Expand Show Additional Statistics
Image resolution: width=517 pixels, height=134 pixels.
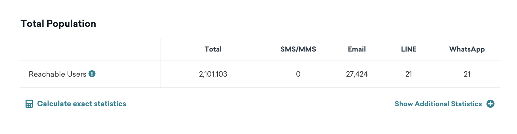click(445, 104)
